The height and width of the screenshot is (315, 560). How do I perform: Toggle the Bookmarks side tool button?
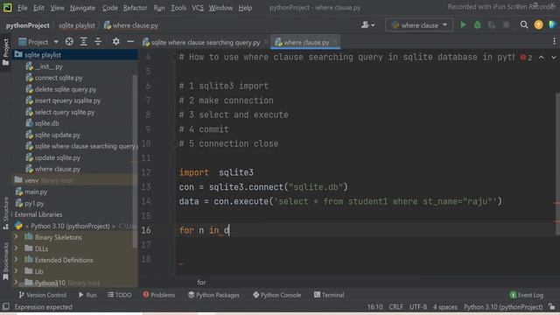click(x=6, y=261)
